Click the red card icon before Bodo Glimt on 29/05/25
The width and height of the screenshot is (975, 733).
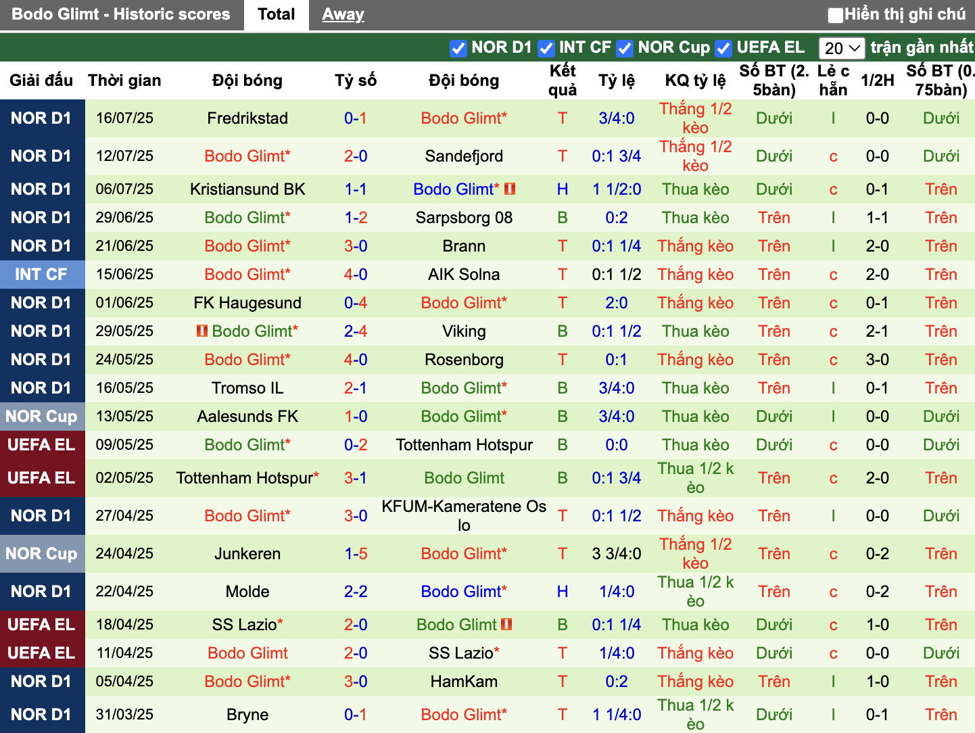(x=201, y=331)
